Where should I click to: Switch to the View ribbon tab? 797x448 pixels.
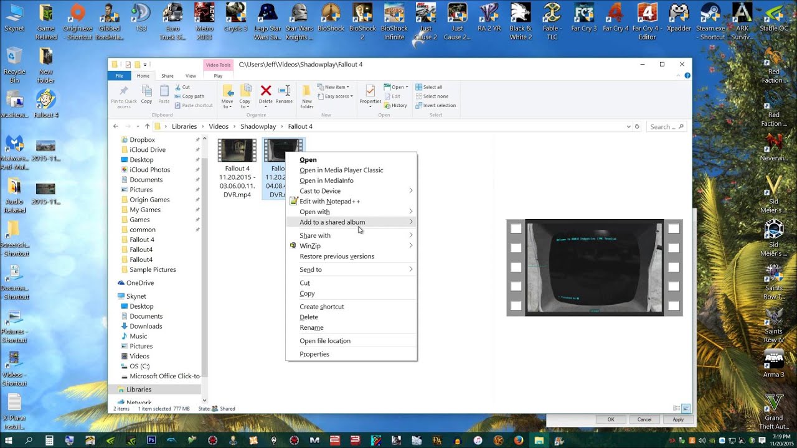(x=191, y=76)
